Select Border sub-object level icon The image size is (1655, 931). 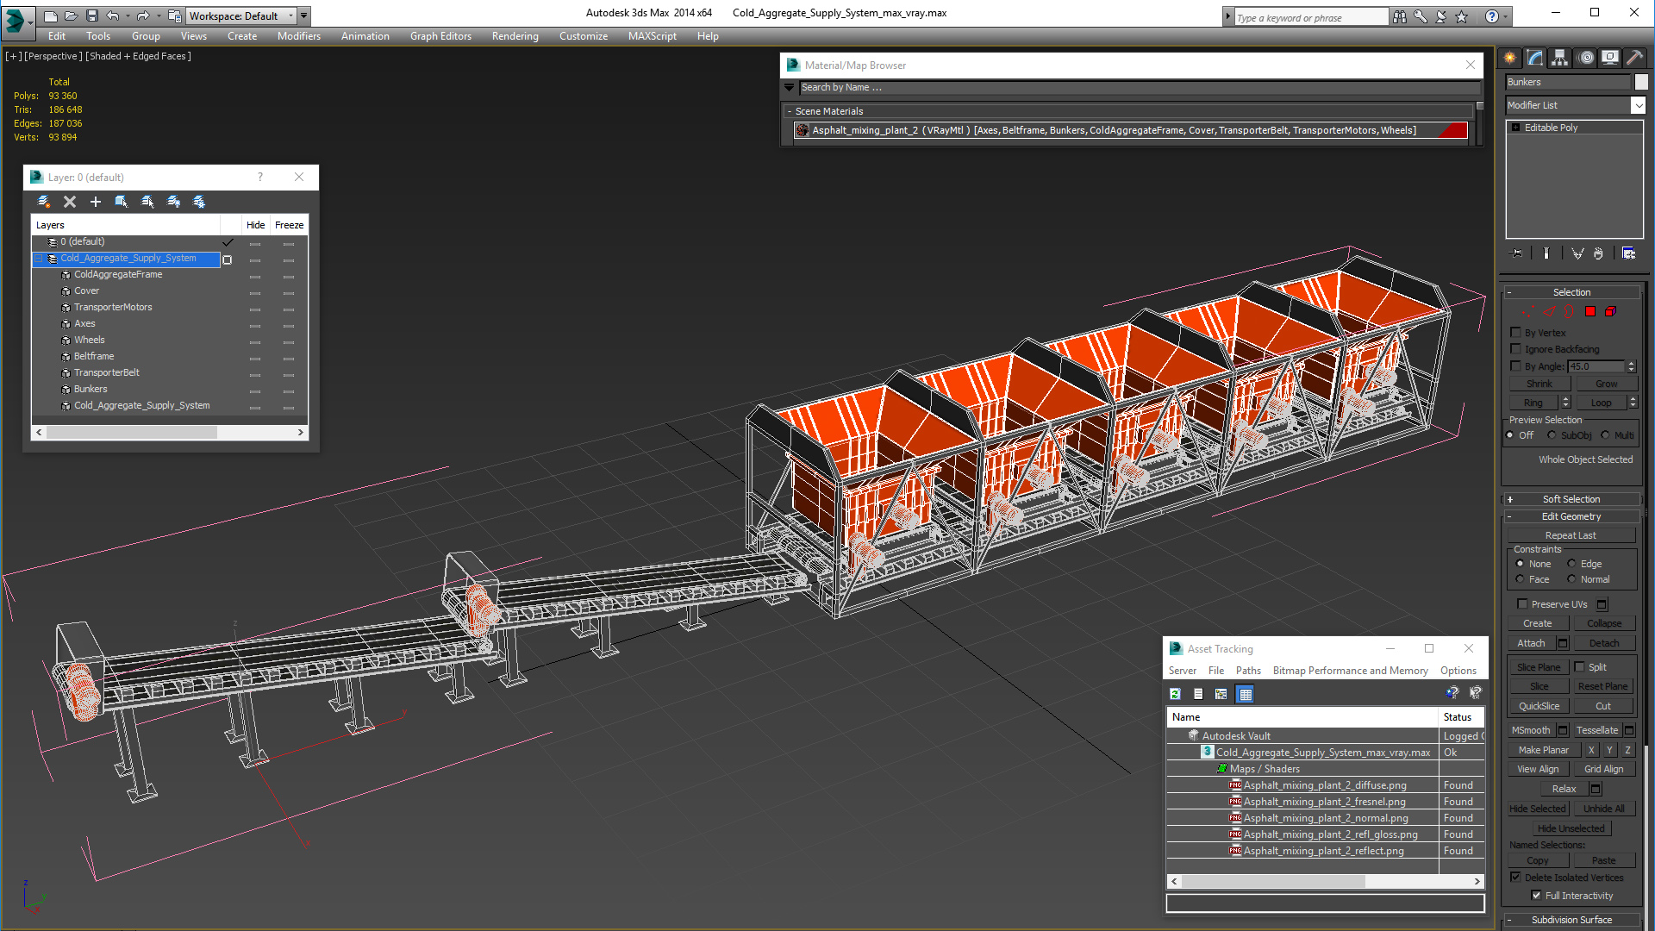(1570, 311)
